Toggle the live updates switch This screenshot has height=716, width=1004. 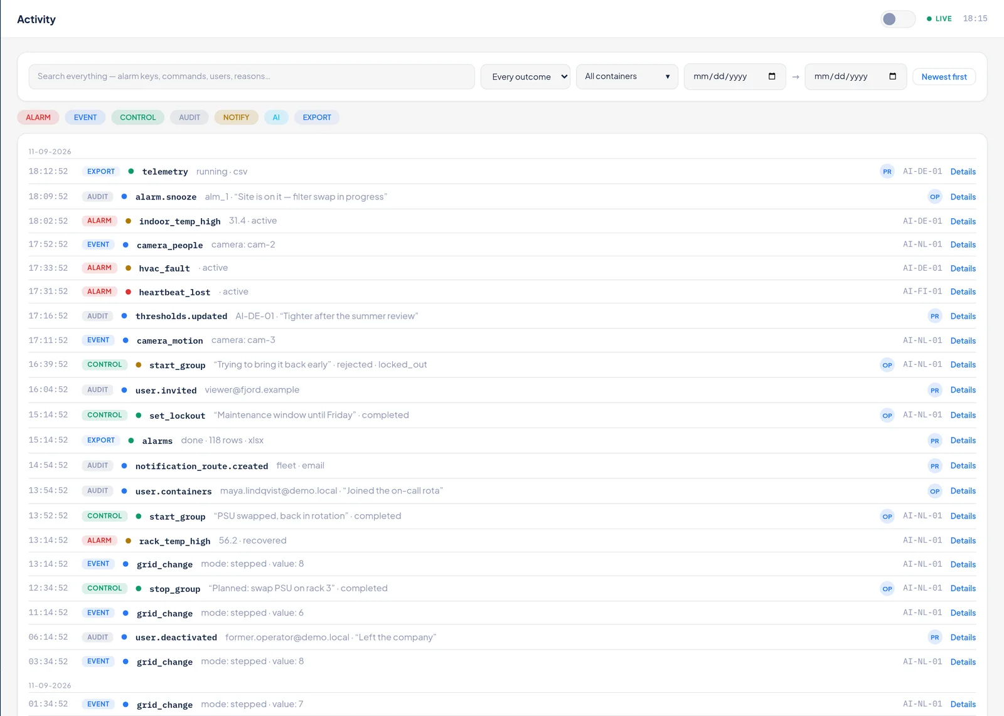tap(898, 19)
